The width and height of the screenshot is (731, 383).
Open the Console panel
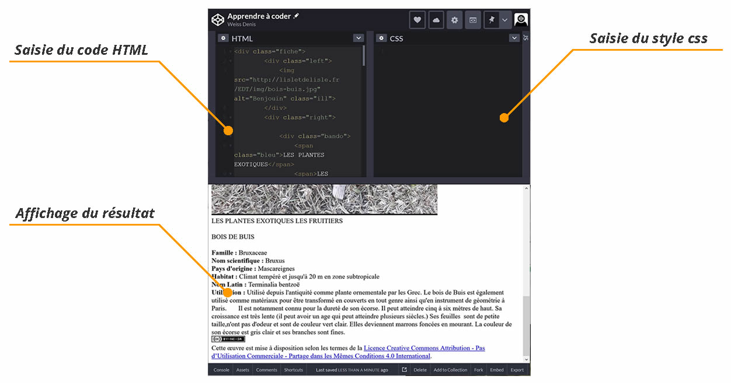tap(221, 370)
